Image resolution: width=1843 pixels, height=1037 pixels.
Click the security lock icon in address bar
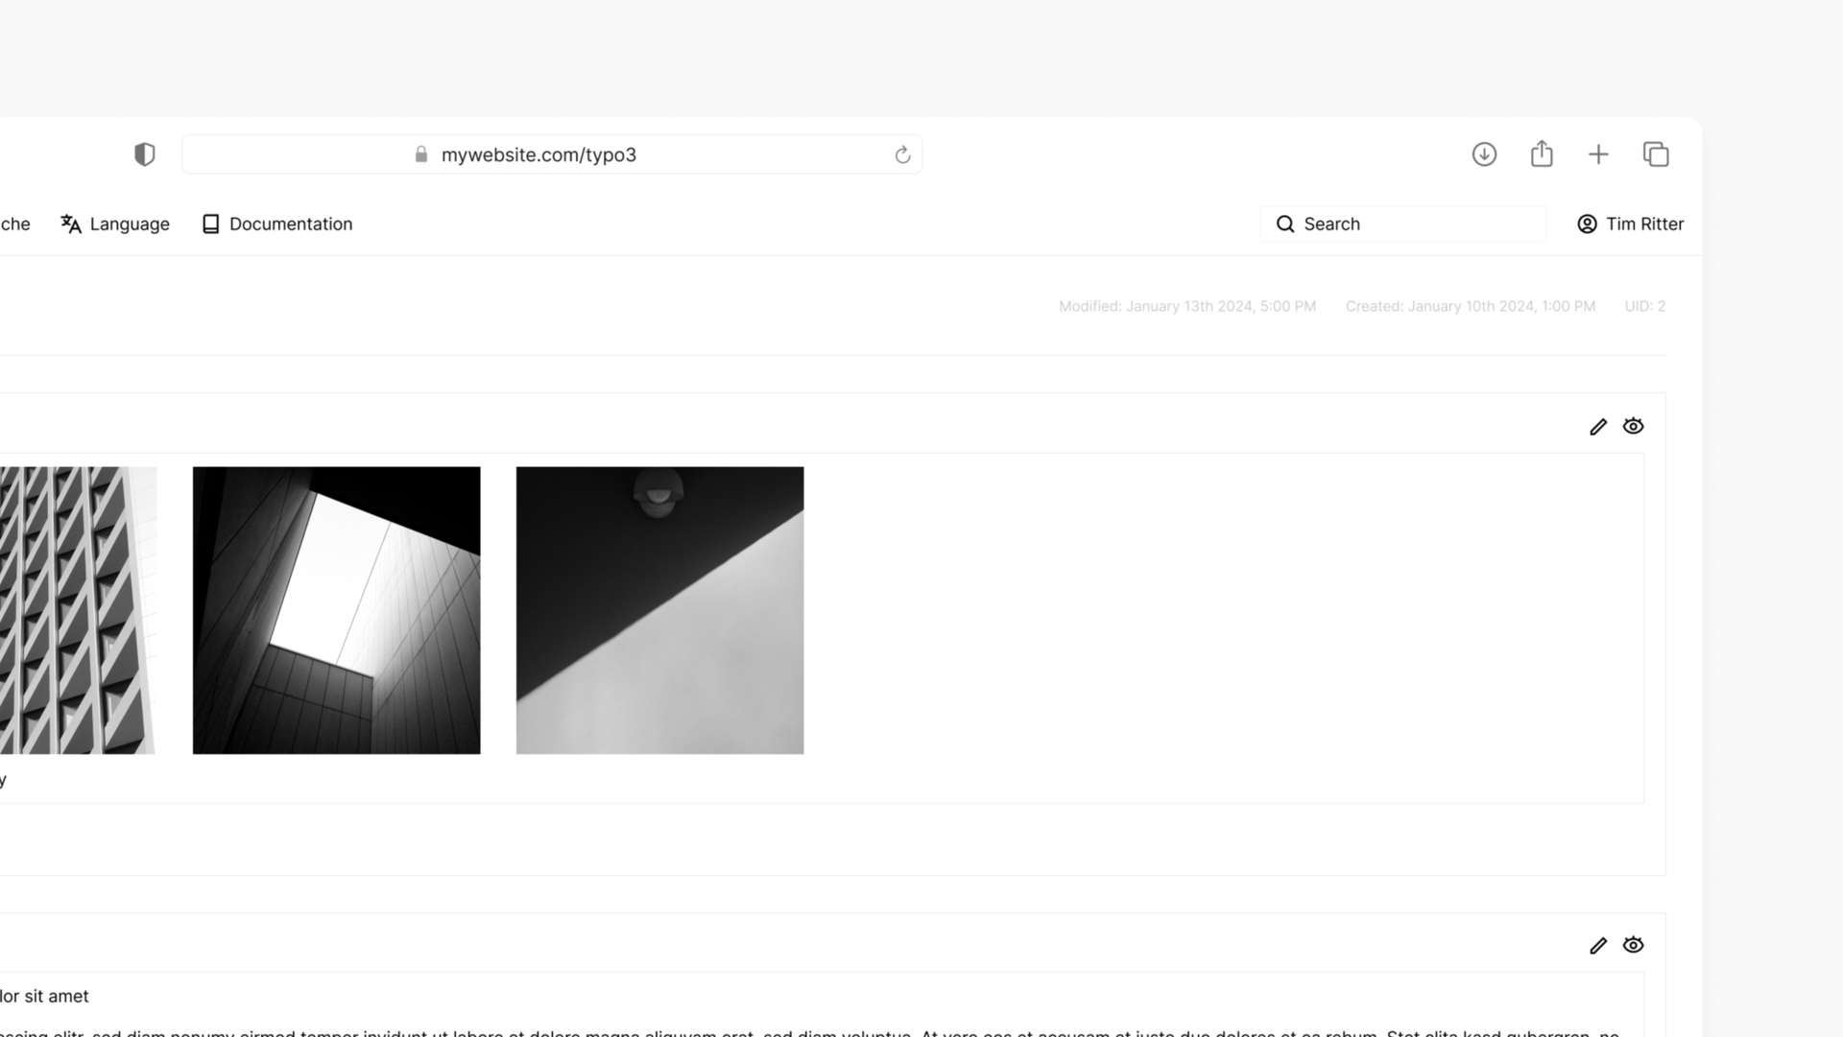pos(422,153)
